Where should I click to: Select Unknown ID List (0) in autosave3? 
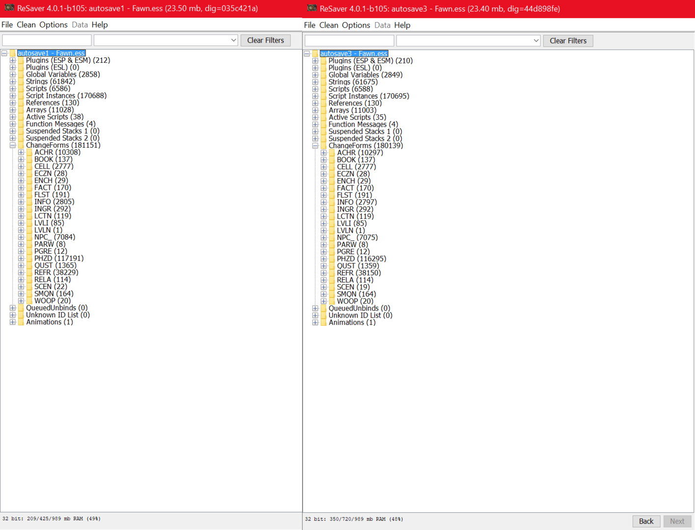361,316
